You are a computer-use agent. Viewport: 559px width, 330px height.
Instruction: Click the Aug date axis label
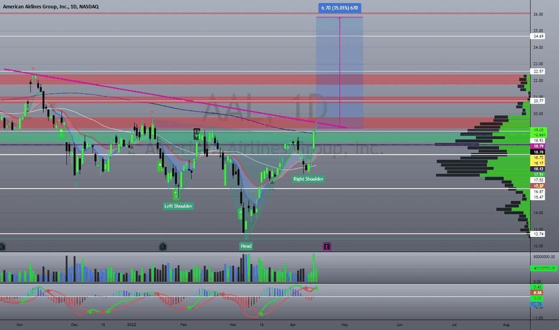click(506, 325)
